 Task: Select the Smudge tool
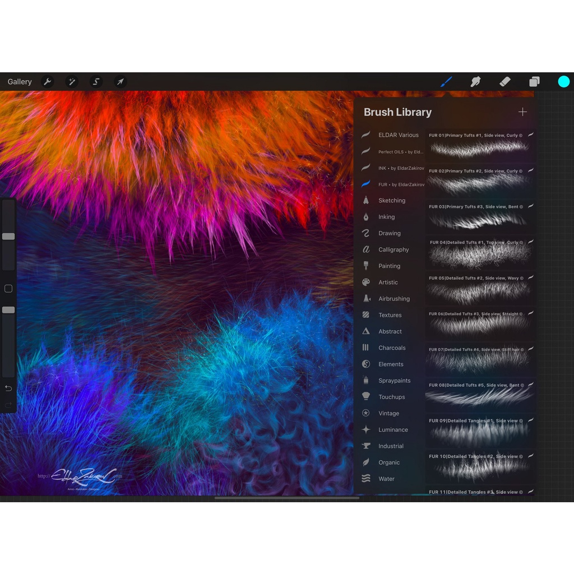point(475,82)
